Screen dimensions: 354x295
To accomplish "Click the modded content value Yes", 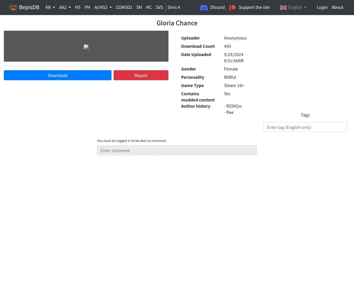I will click(227, 94).
